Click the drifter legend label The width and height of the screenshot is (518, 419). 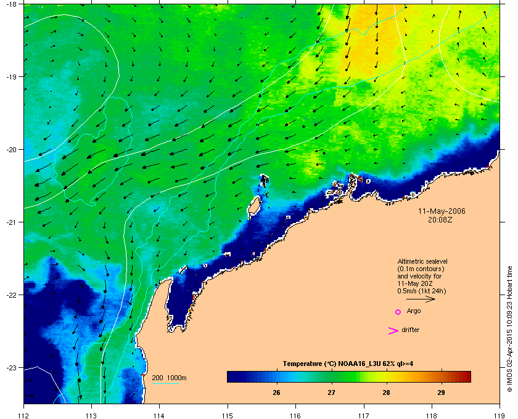[410, 330]
